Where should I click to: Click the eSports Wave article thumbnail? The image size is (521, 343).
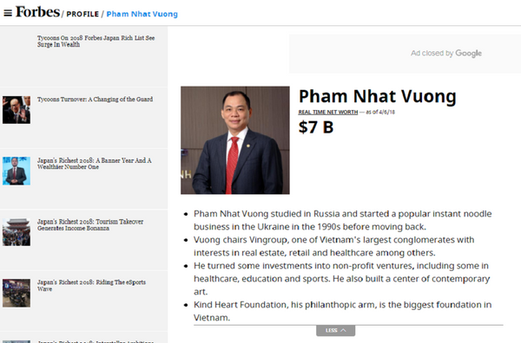pos(16,293)
